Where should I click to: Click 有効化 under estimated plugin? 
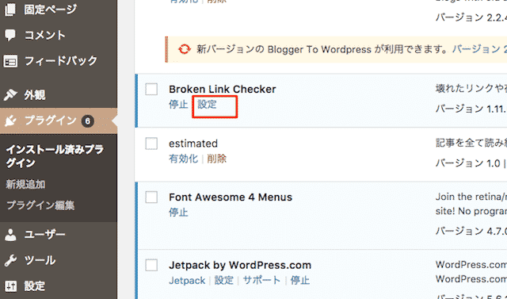[x=183, y=159]
